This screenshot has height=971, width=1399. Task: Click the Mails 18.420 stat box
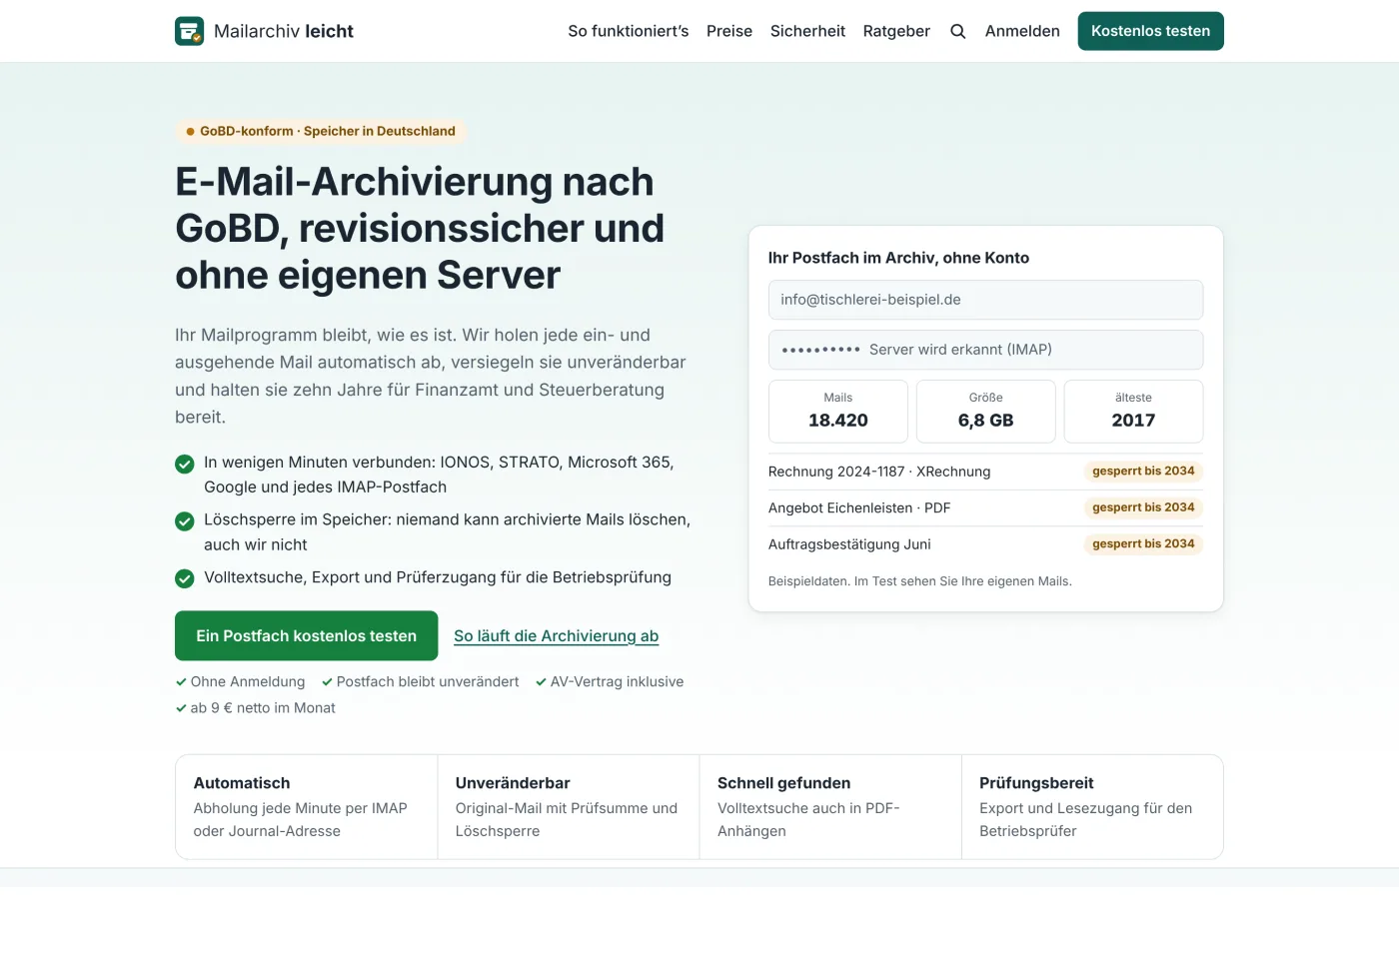tap(837, 411)
